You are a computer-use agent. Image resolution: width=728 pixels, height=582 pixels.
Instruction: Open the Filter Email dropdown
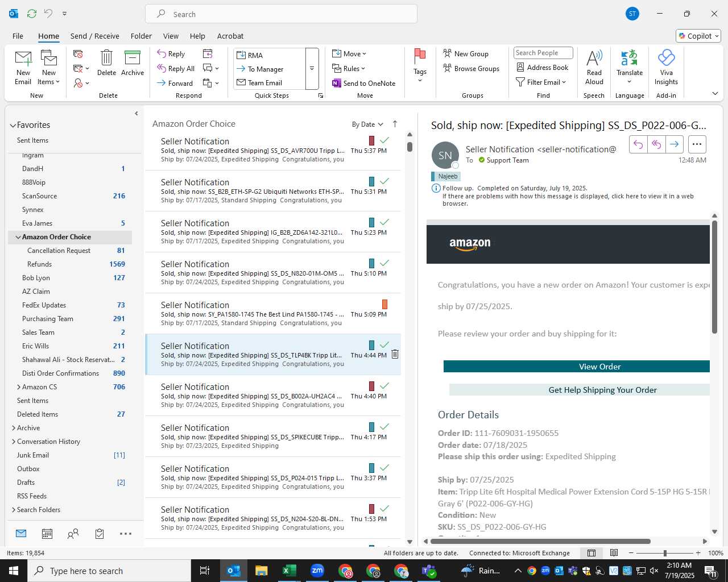(541, 82)
